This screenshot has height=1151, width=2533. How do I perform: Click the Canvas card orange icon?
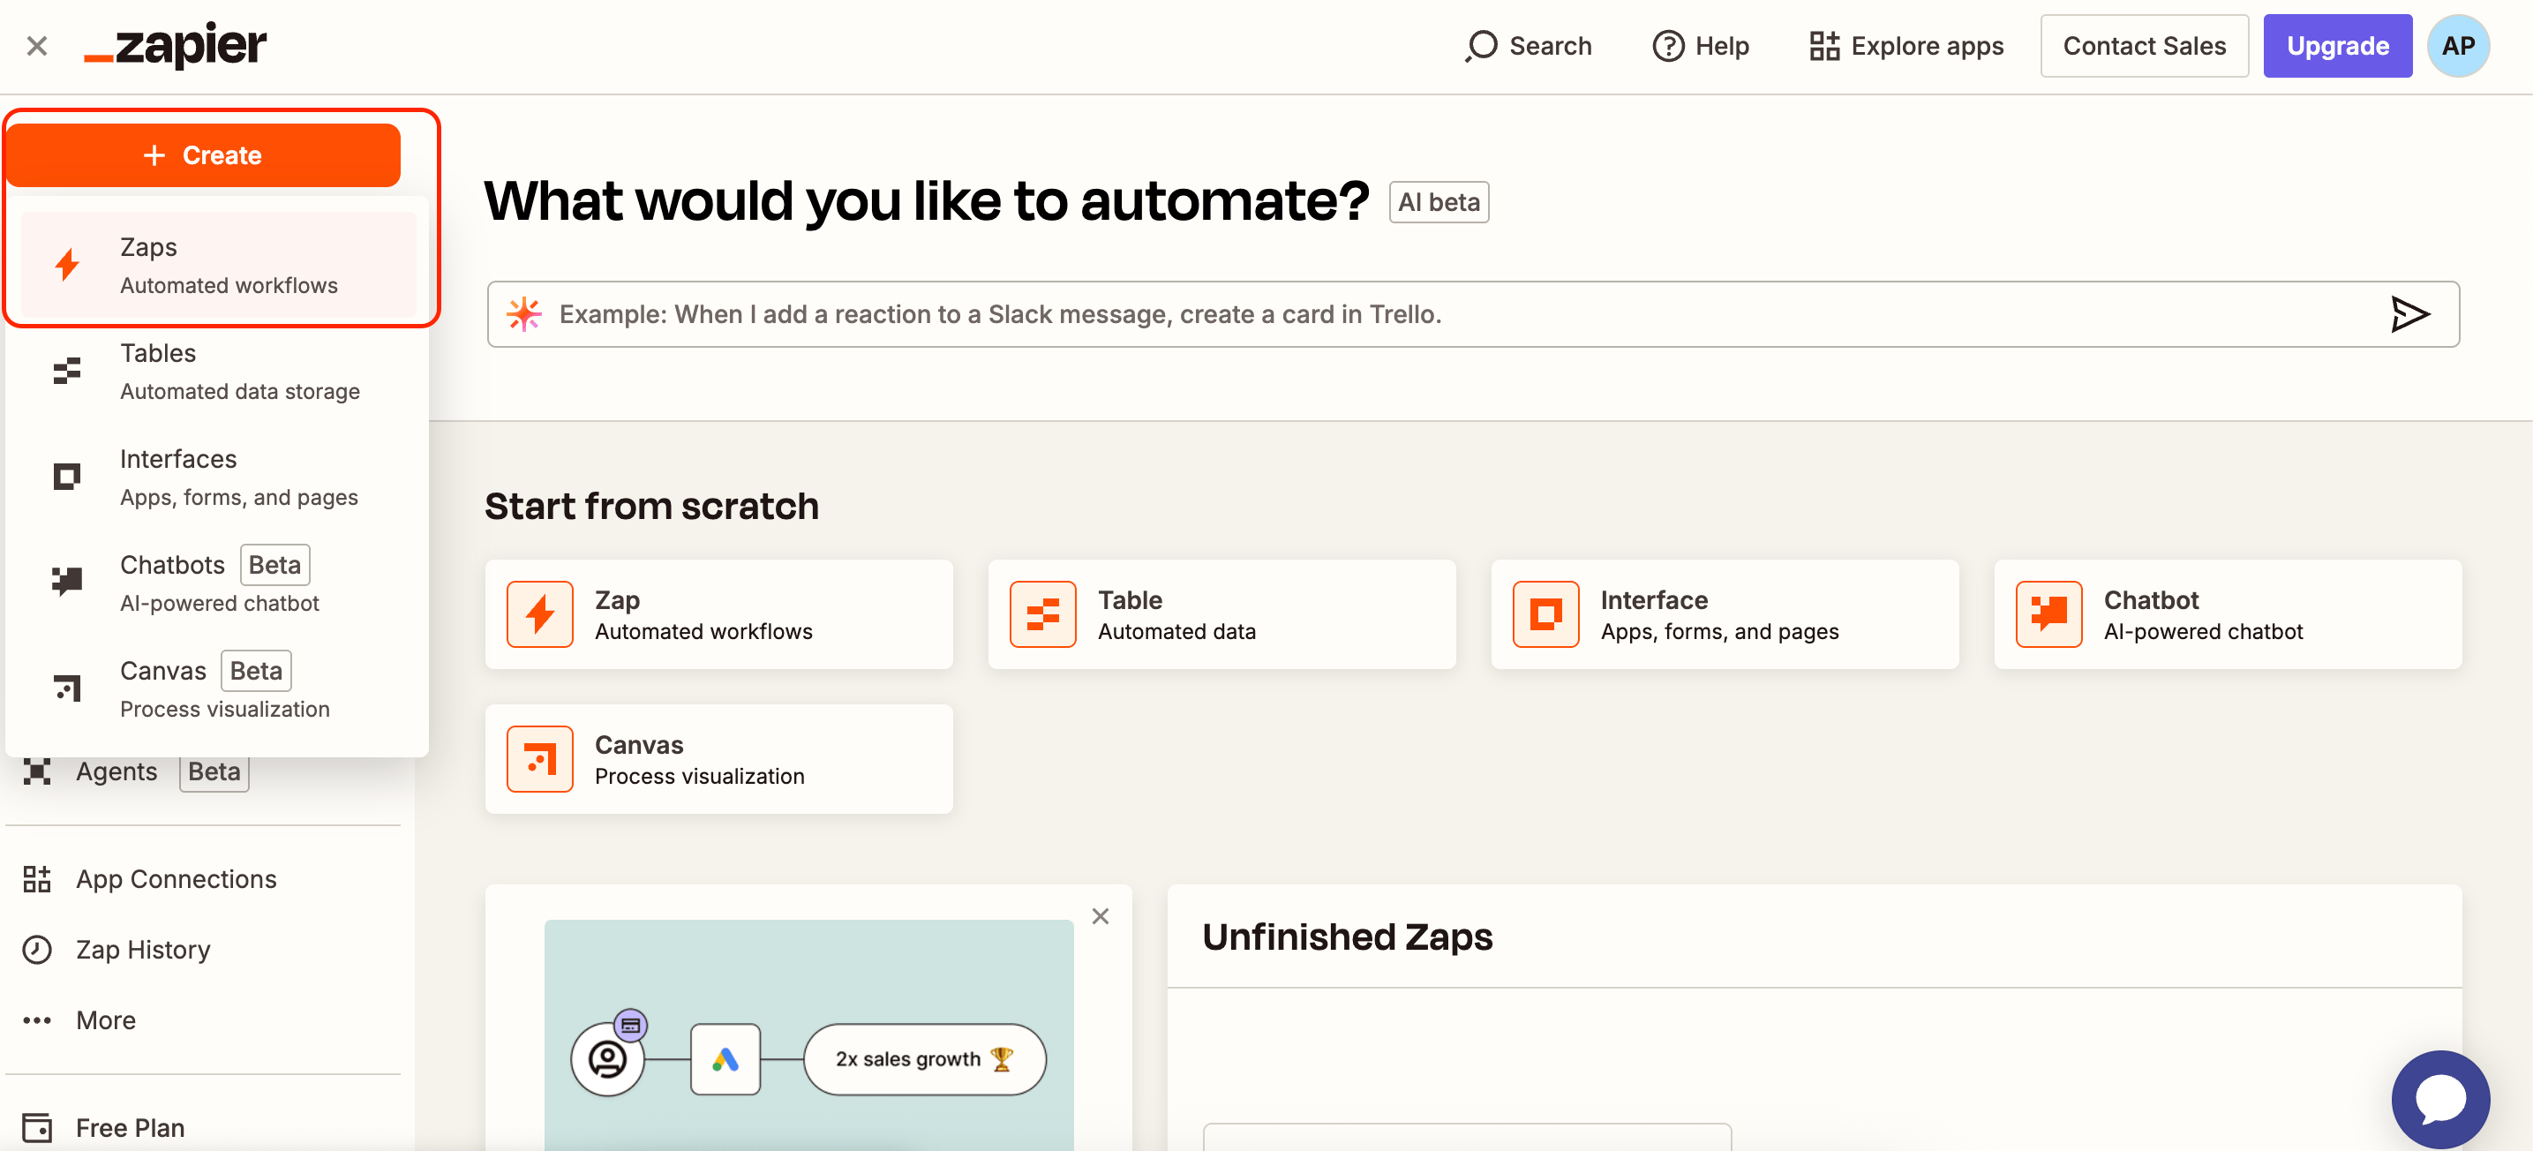tap(540, 759)
